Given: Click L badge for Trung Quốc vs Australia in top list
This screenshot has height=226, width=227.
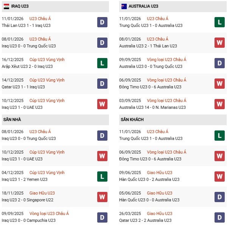Looking at the screenshot, I should [x=220, y=22].
